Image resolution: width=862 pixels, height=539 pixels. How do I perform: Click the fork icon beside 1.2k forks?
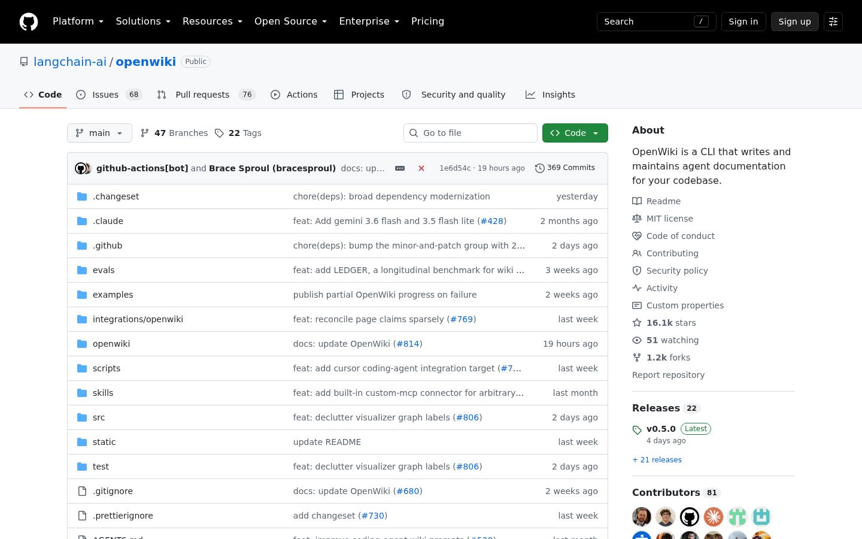coord(637,358)
